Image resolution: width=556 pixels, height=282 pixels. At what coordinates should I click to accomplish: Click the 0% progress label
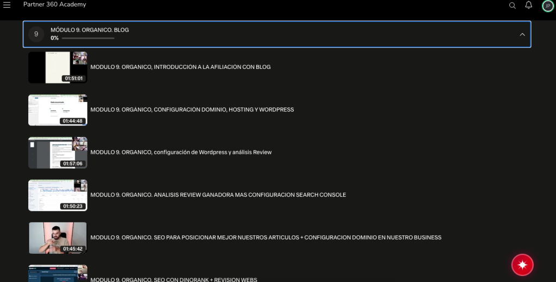coord(55,38)
